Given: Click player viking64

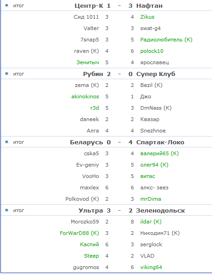Looking at the screenshot, I should tap(151, 267).
